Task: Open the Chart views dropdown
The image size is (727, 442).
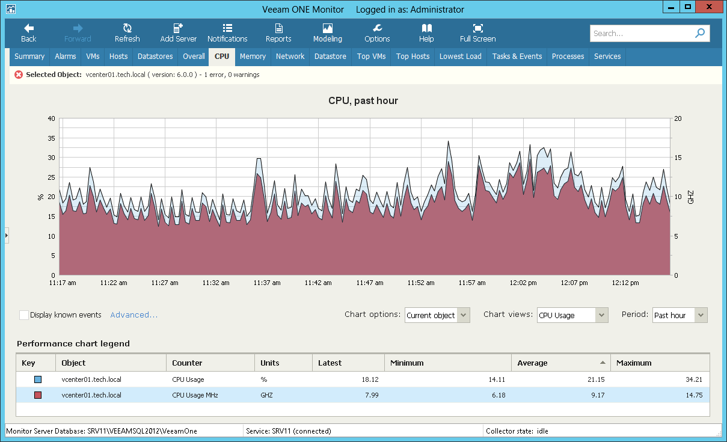Action: click(x=573, y=315)
